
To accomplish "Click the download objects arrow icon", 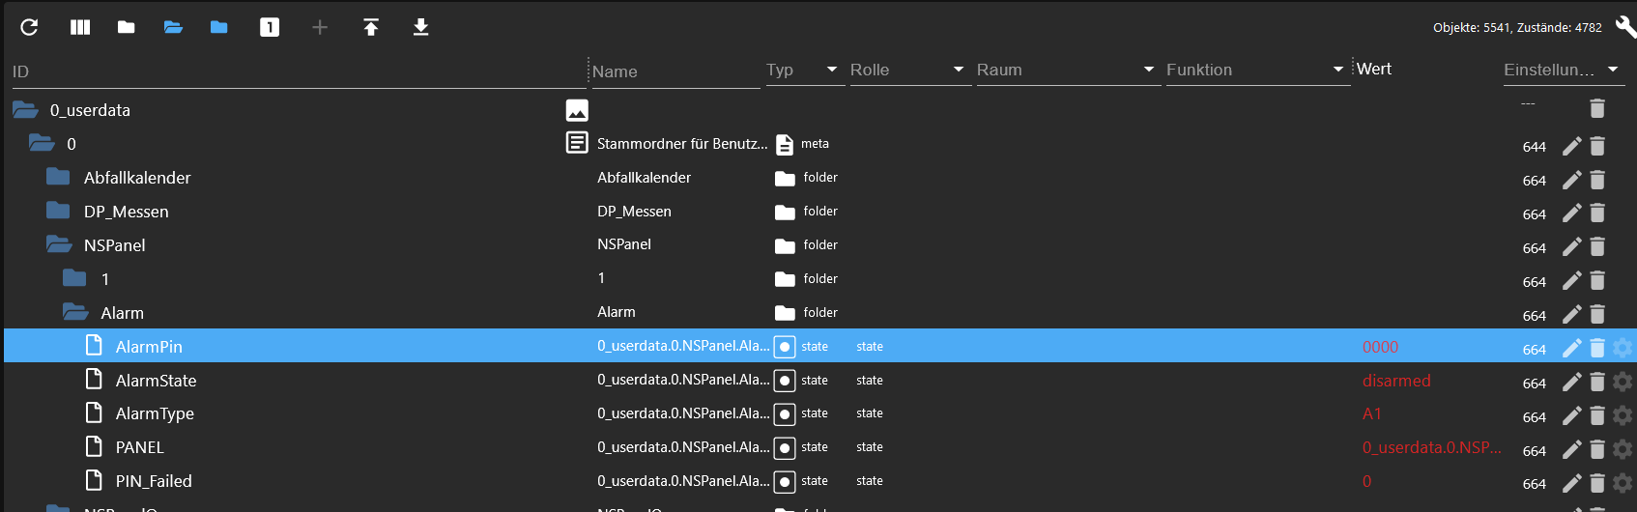I will coord(420,27).
